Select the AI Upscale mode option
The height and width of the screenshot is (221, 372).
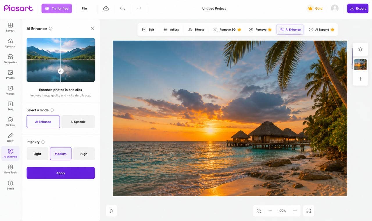(x=78, y=122)
